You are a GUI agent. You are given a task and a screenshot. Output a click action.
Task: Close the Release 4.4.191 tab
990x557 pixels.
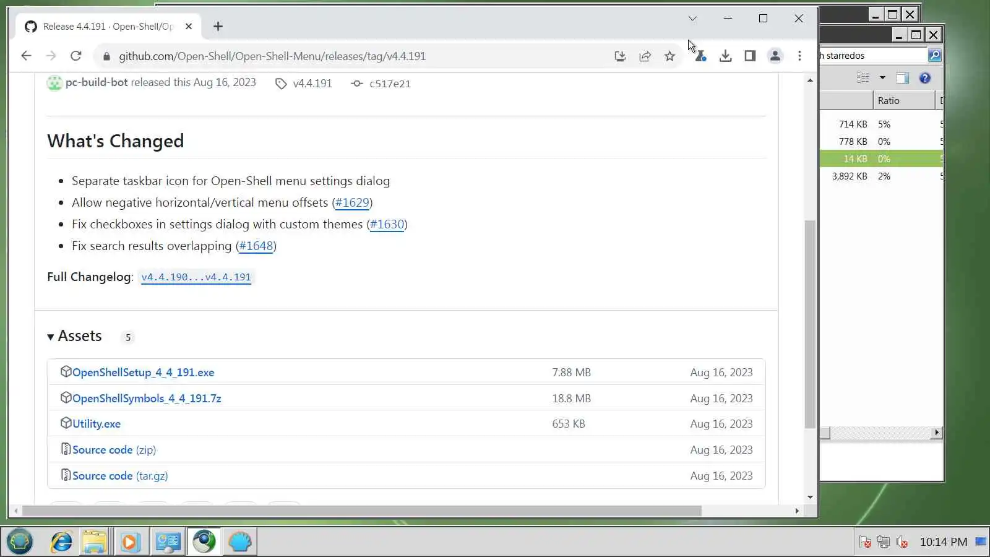(189, 27)
